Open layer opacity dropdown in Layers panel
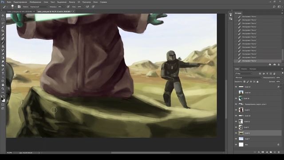 click(282, 77)
